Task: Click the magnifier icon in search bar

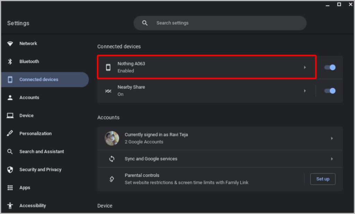Action: 145,23
